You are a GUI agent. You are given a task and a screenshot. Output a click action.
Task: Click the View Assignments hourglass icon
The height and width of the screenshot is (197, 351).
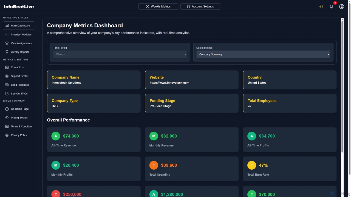(7, 43)
